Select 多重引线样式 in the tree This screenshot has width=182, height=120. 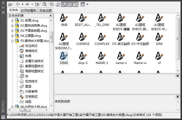pos(34,61)
